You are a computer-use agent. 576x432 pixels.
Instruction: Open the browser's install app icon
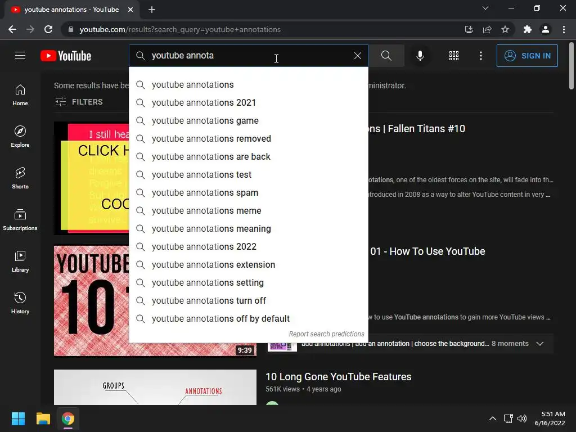469,29
